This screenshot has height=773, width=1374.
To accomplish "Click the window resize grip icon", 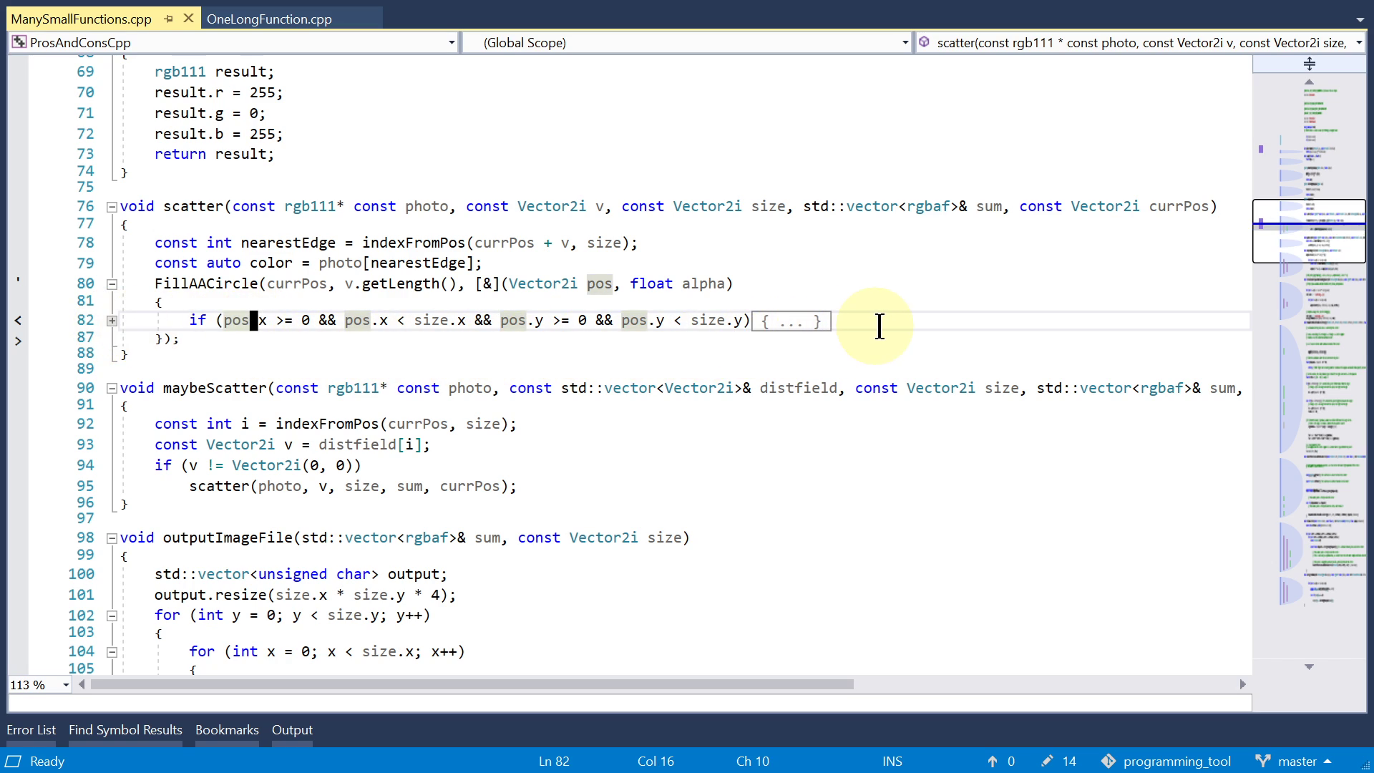I will pos(1365,765).
